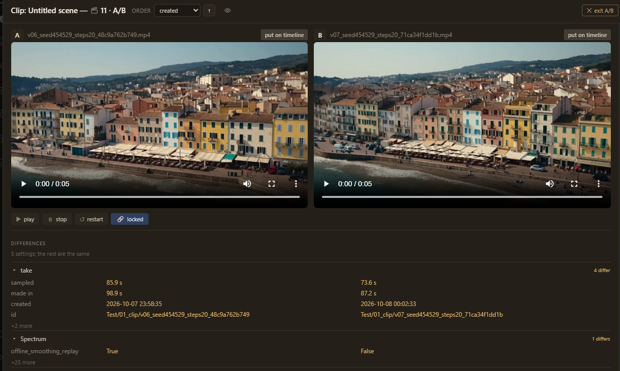Screen dimensions: 620x371
Task: Show +25 more Spectrum settings
Action: pyautogui.click(x=23, y=362)
